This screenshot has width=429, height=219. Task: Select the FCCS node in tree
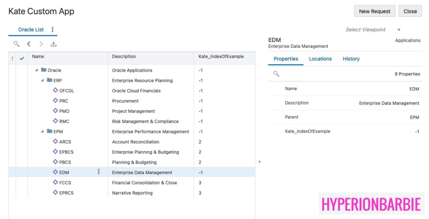65,183
